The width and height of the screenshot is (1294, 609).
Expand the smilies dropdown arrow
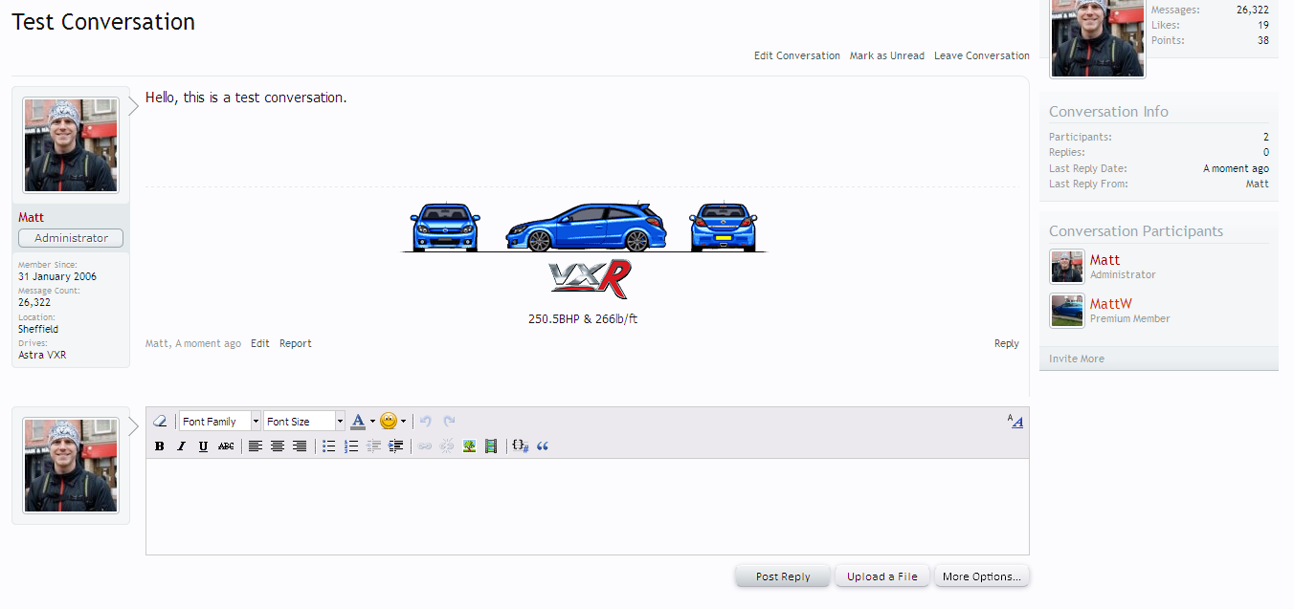pos(403,421)
